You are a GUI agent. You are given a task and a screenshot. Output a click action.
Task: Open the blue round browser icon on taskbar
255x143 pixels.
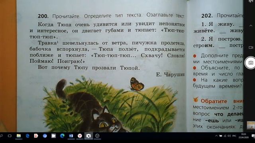[x=45, y=136]
